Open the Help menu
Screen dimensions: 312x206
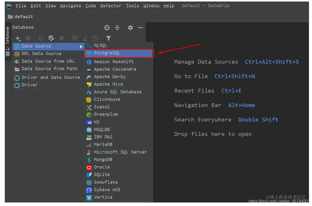point(169,6)
